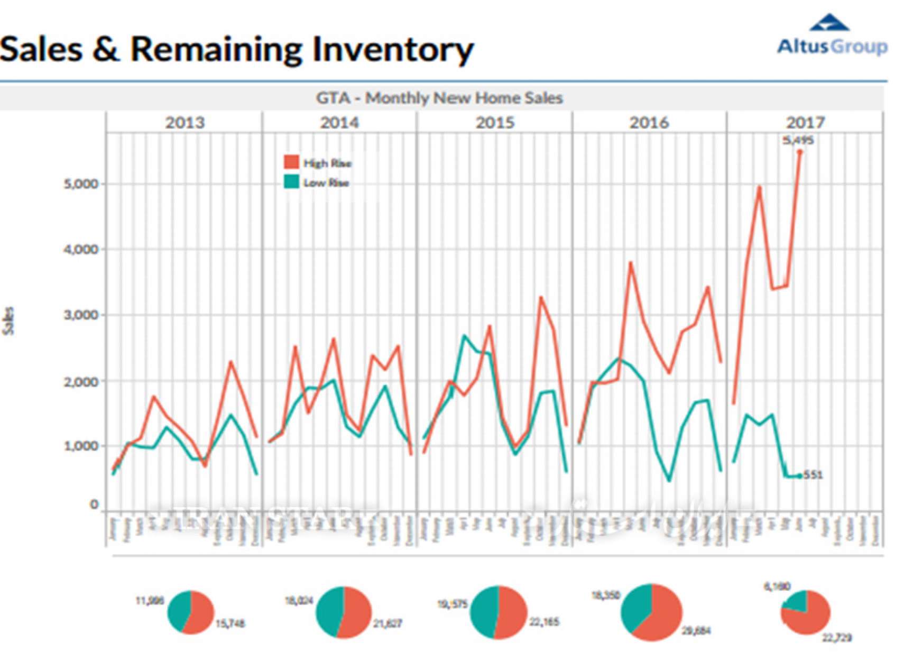Click the 29,684 label beside 2016 pie

(696, 630)
